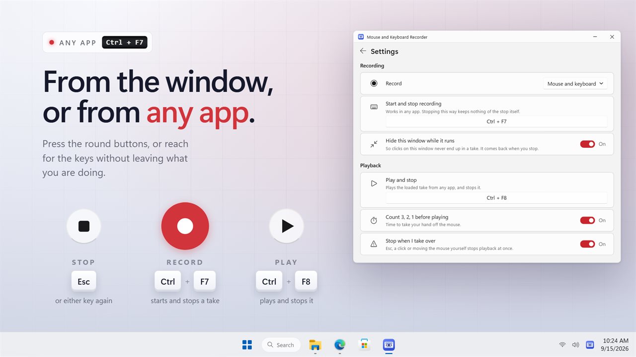Click the text 'starts and stops a take'
This screenshot has height=357, width=636.
(185, 301)
